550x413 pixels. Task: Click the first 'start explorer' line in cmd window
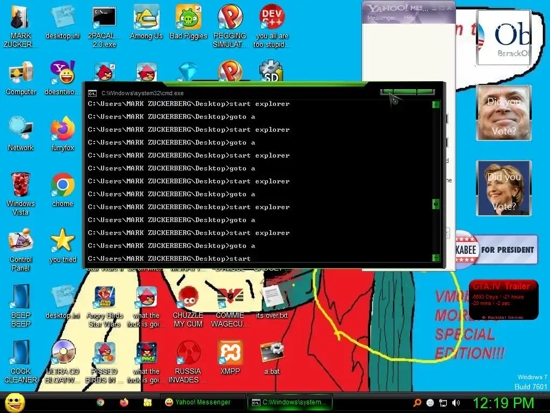(x=189, y=104)
